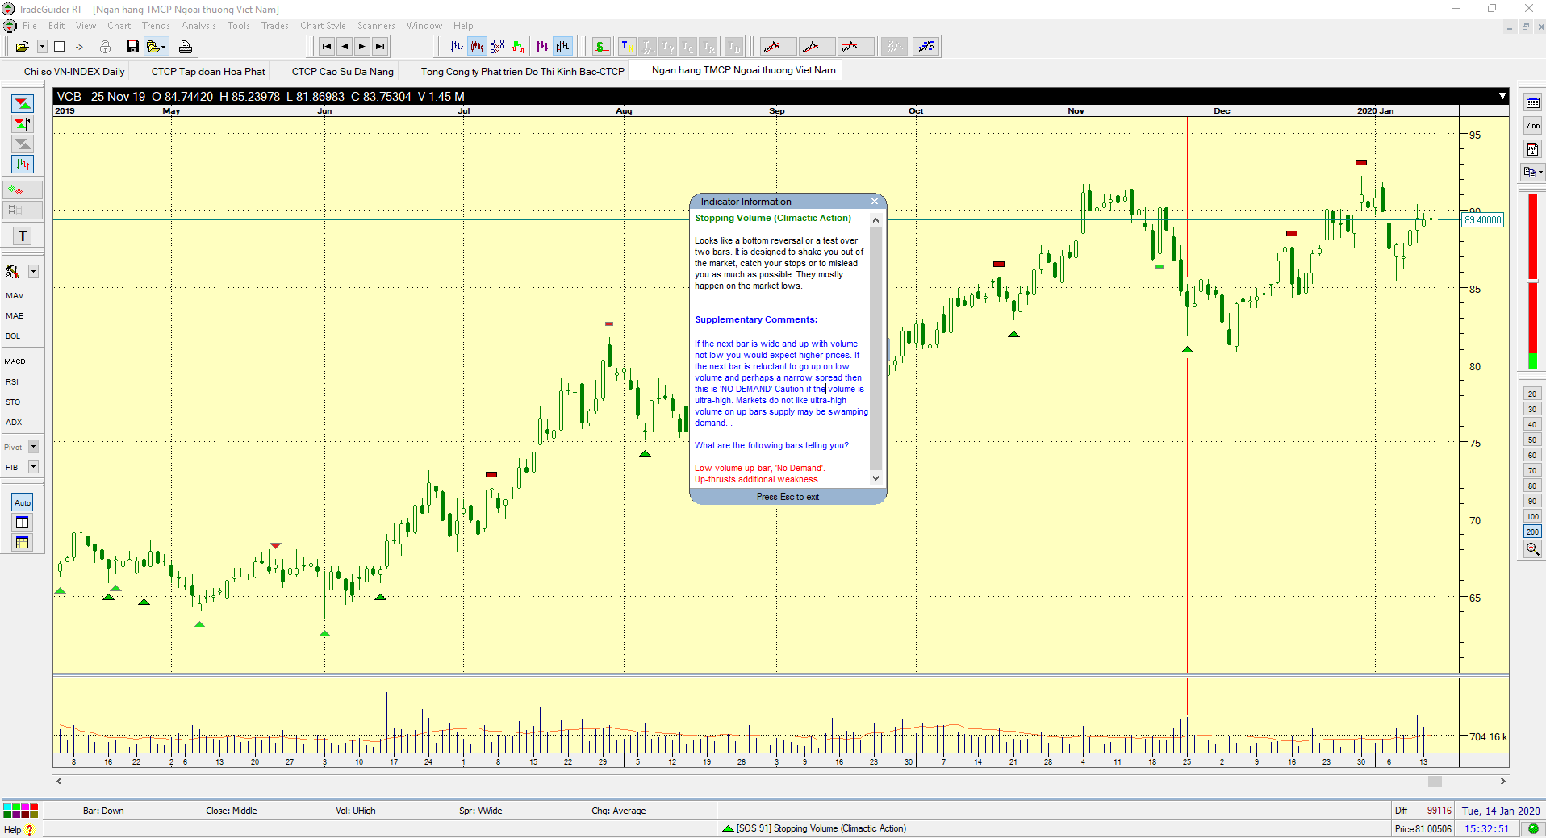
Task: Open the Scanners menu
Action: (376, 26)
